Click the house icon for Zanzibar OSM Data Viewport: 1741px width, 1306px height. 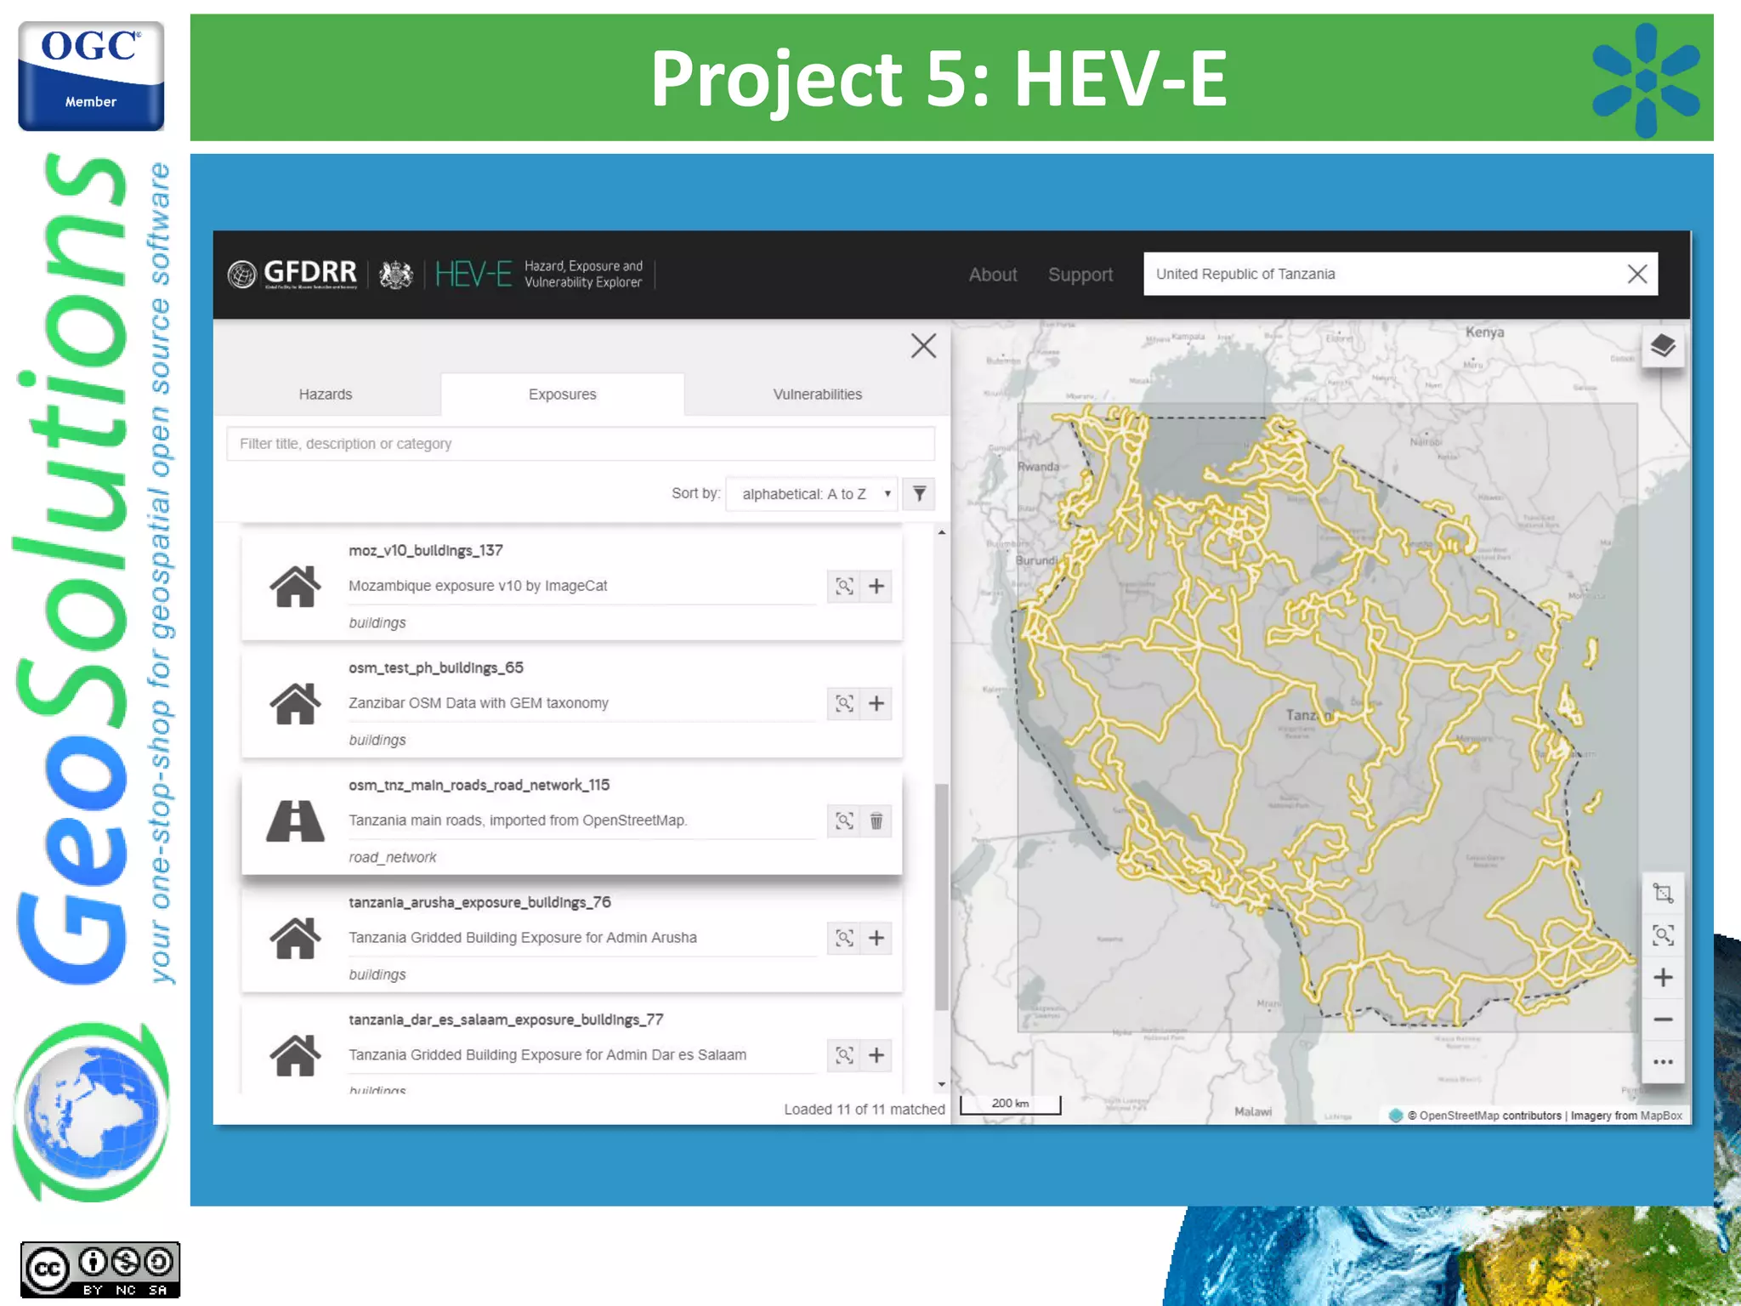295,704
